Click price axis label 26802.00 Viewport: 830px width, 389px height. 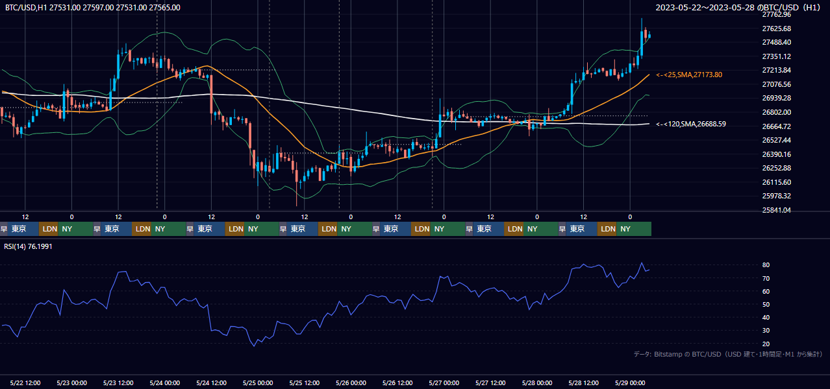776,112
